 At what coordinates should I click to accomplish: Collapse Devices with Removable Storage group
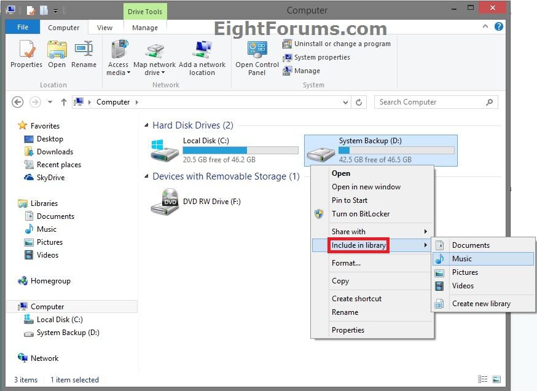click(146, 176)
